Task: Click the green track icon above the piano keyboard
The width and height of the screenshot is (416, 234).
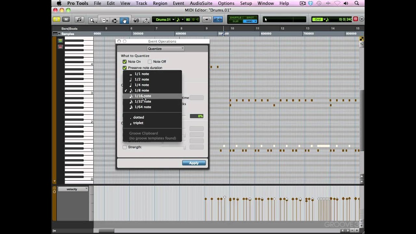Action: pyautogui.click(x=60, y=41)
